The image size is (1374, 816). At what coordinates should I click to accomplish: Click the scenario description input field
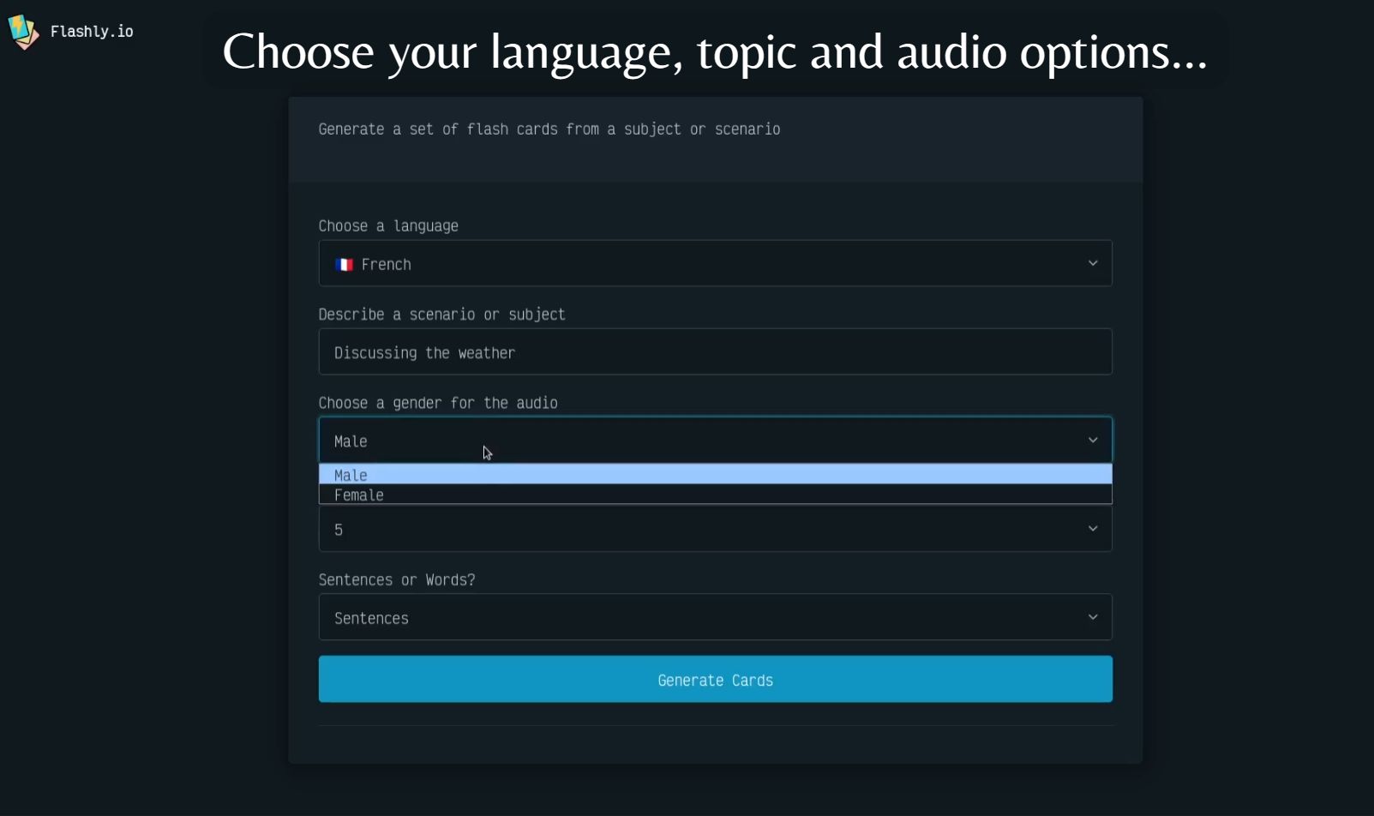pyautogui.click(x=715, y=351)
